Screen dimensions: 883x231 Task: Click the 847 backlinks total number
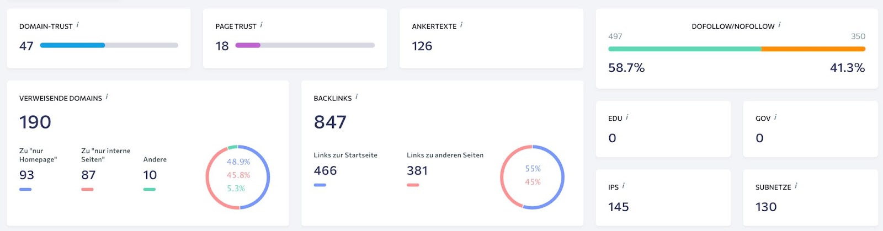330,122
